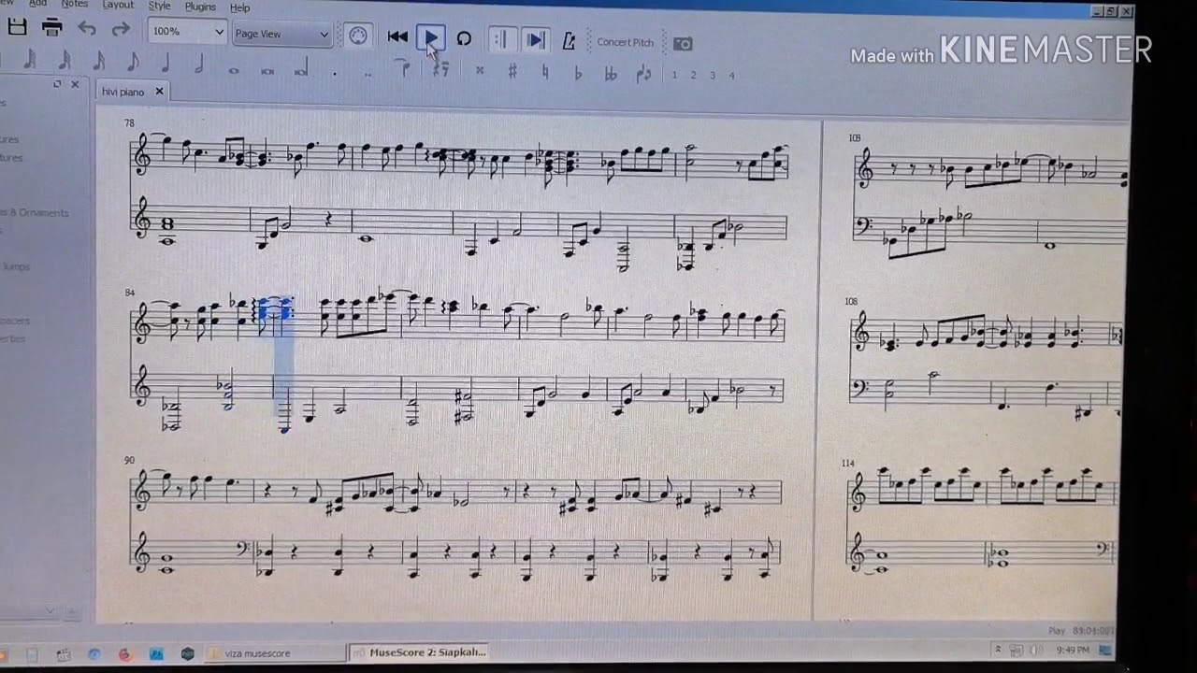
Task: Flip the stem direction
Action: (643, 74)
